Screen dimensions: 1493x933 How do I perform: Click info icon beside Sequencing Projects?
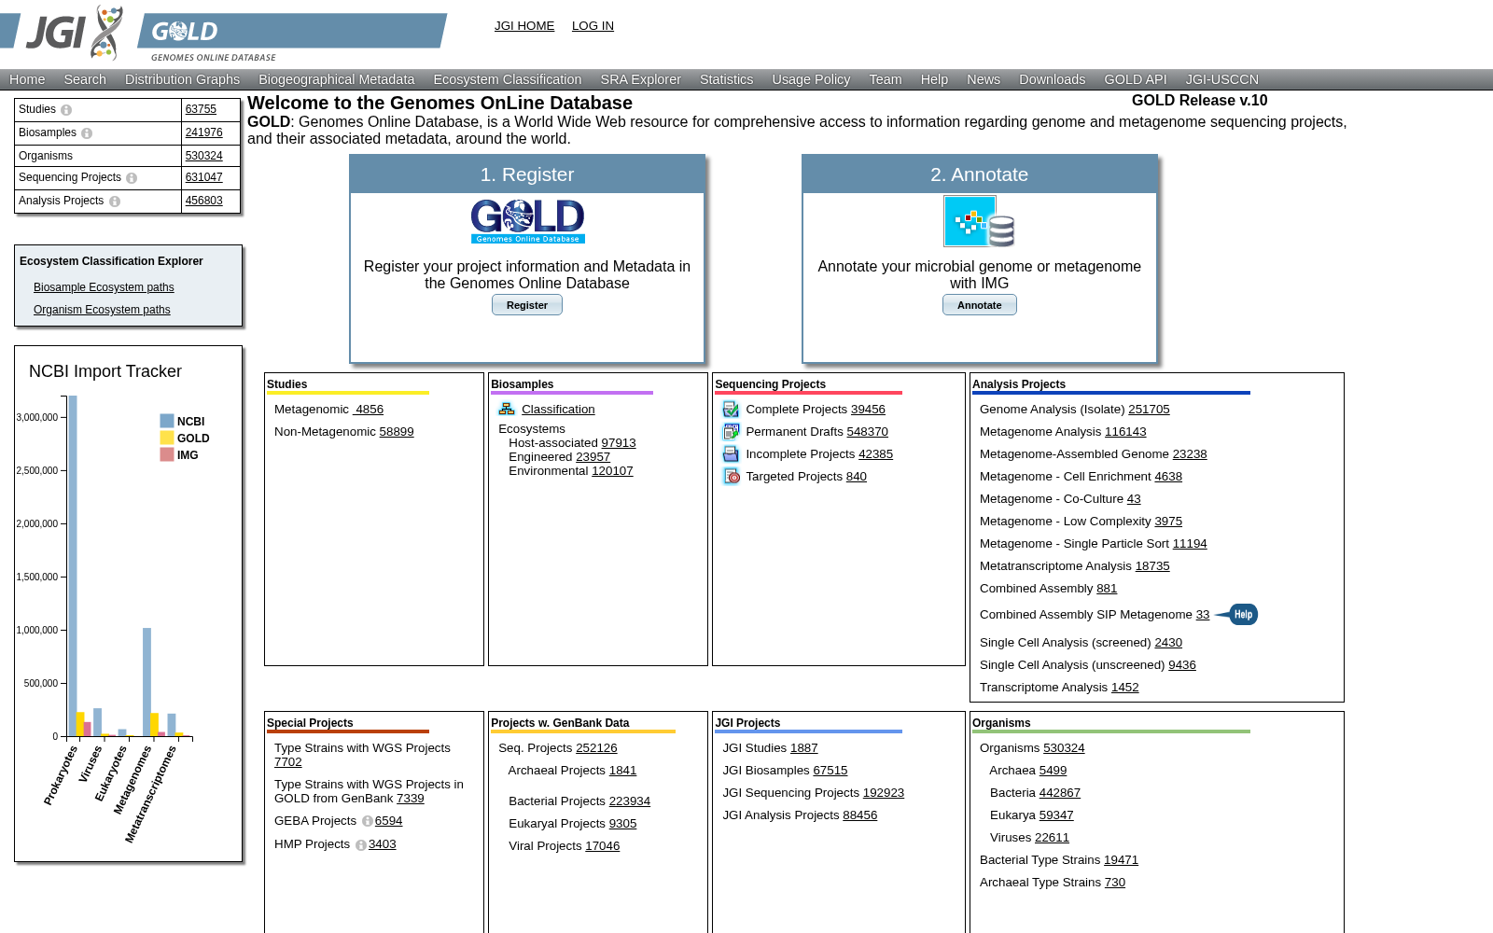(132, 178)
